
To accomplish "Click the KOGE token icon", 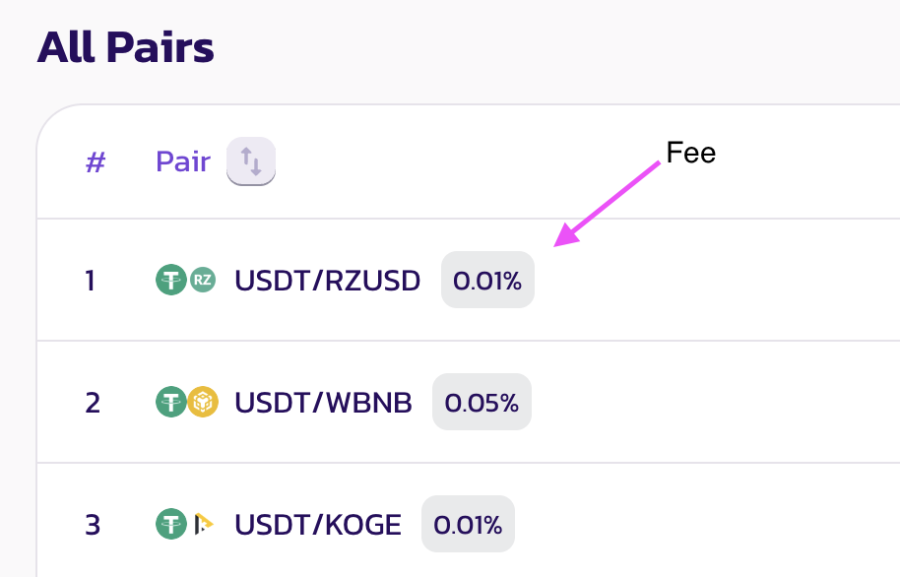I will pos(202,524).
